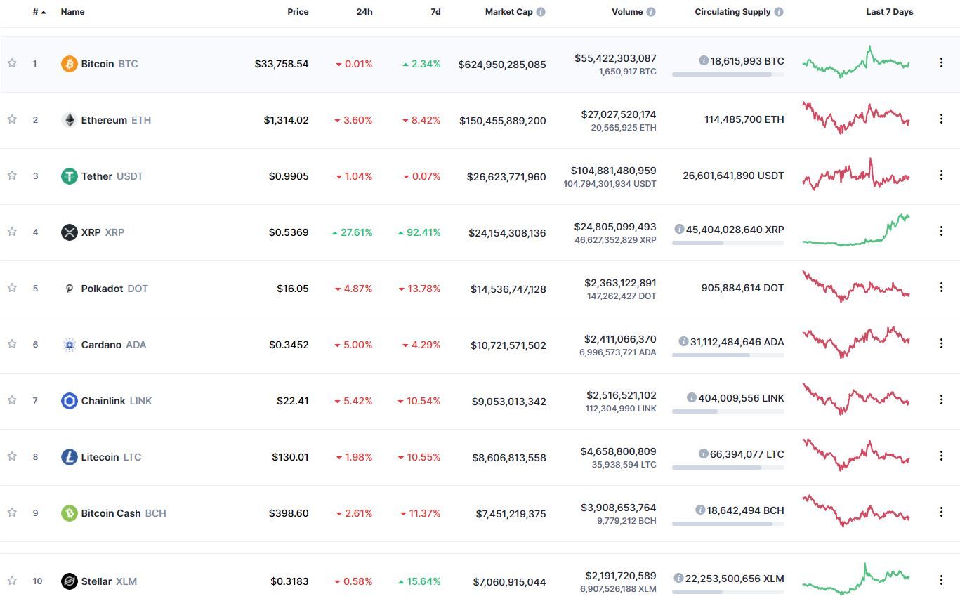Toggle the Stellar watchlist star

pyautogui.click(x=12, y=581)
